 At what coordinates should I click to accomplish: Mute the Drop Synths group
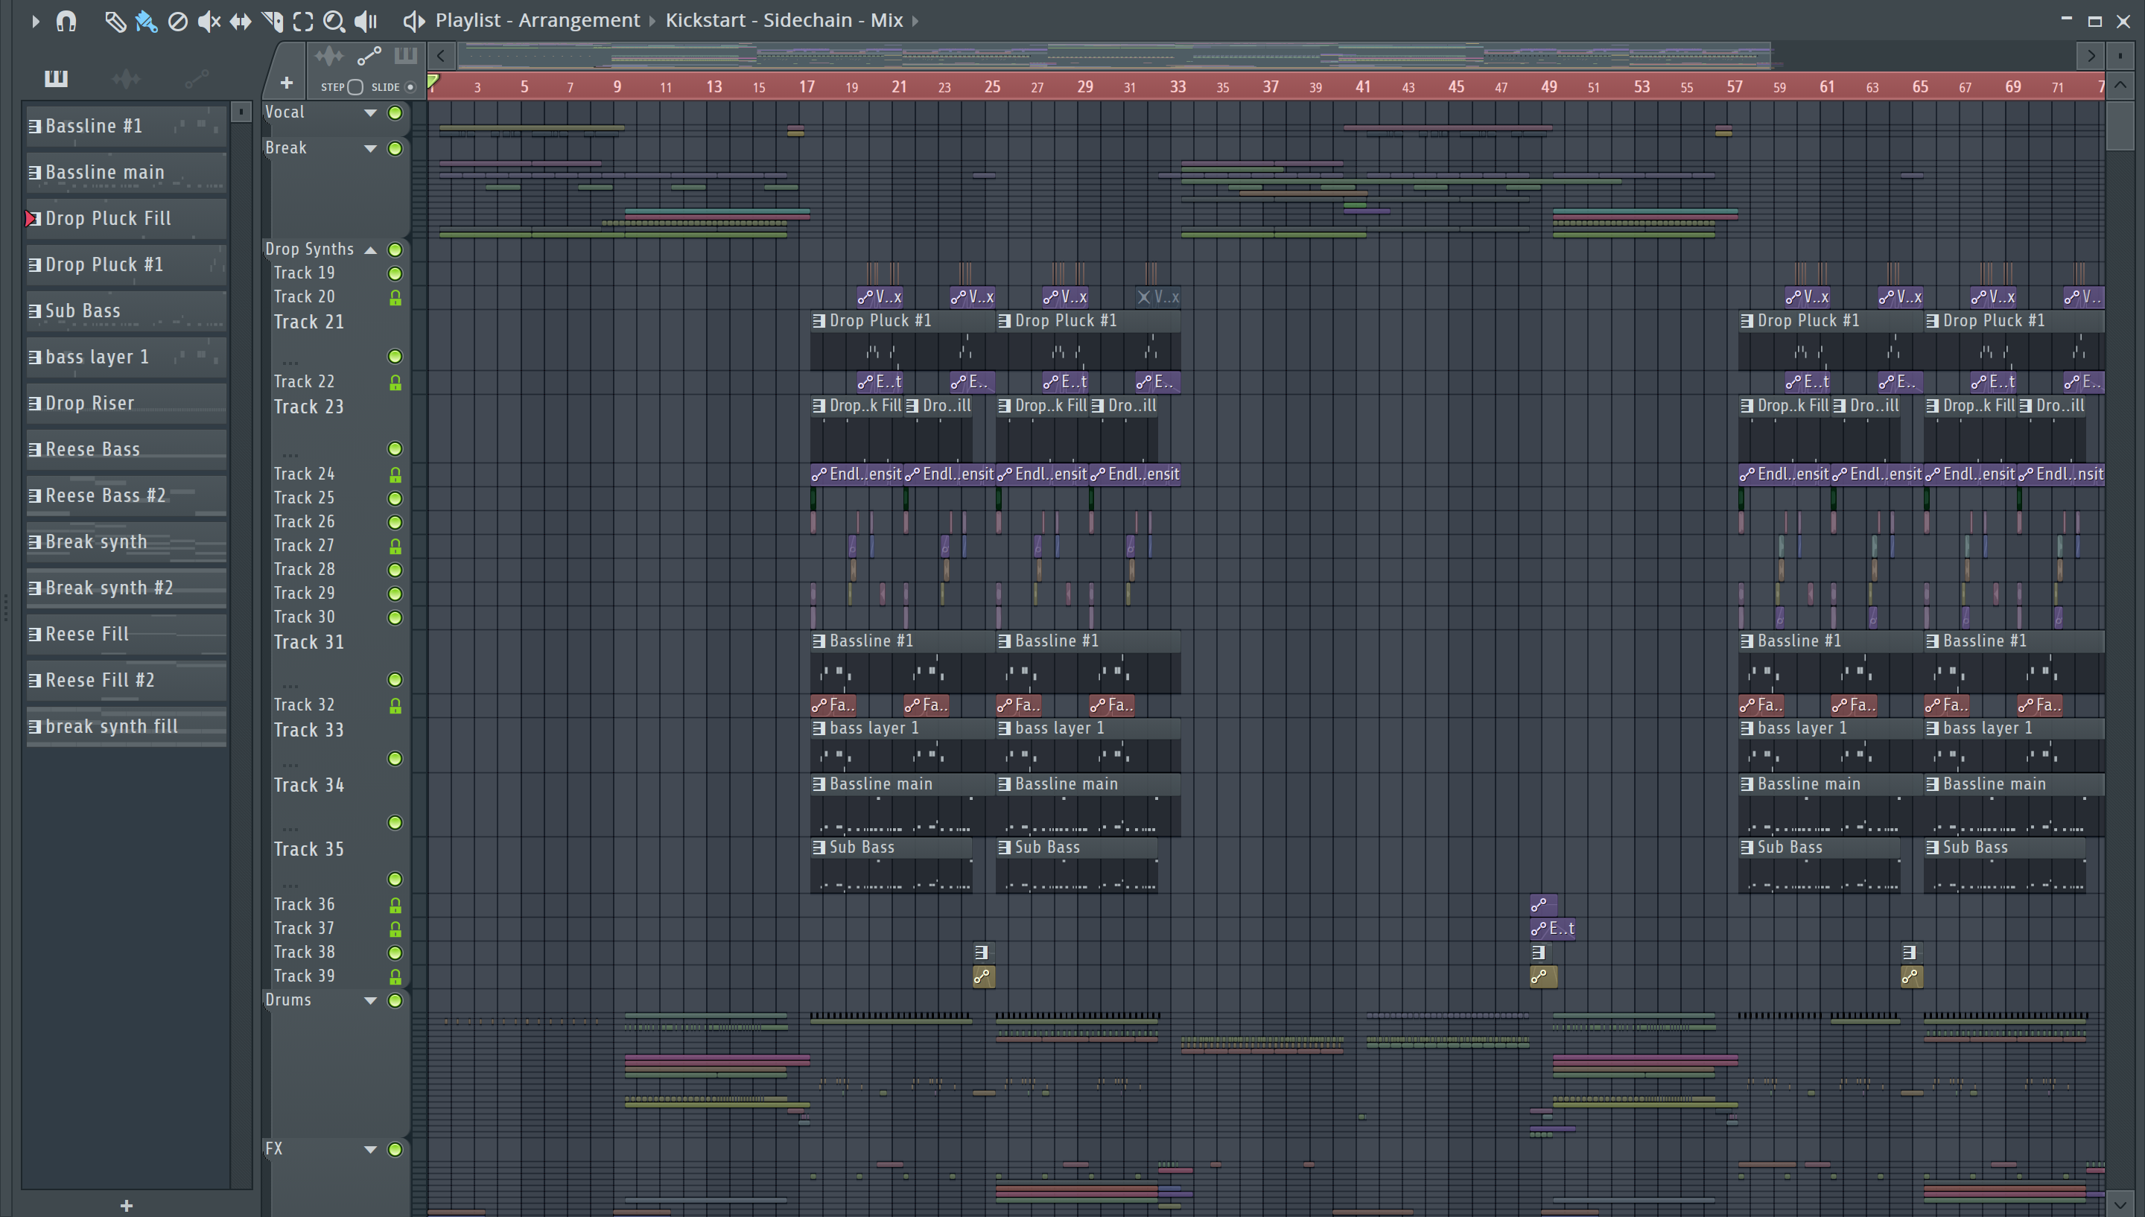(395, 250)
